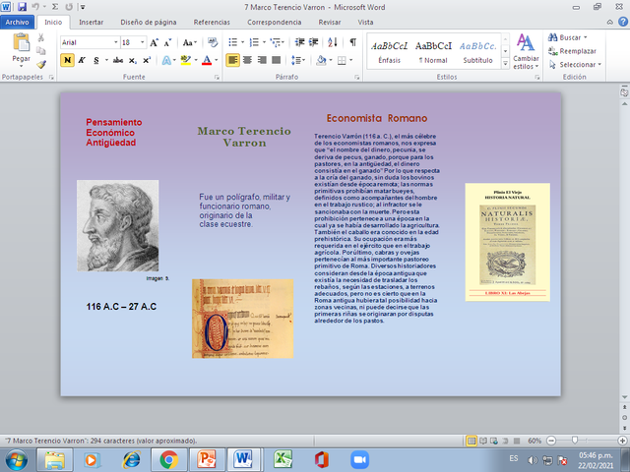Justify the paragraph text
This screenshot has width=630, height=472.
(276, 60)
